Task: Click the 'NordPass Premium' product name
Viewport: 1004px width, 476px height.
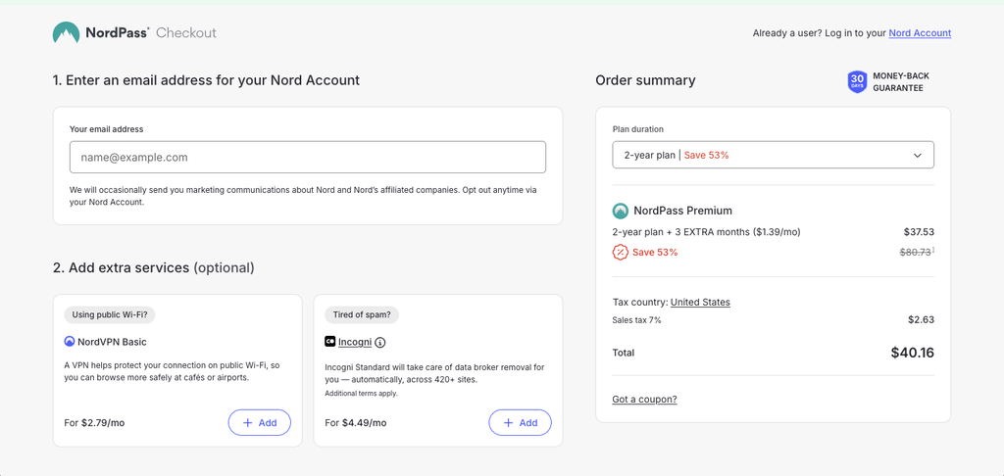Action: [682, 211]
